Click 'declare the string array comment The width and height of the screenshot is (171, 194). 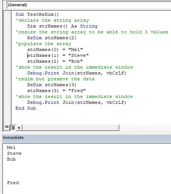(52, 20)
